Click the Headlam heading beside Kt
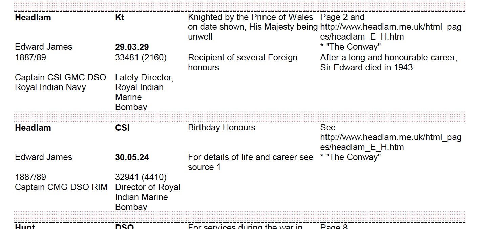 [33, 17]
